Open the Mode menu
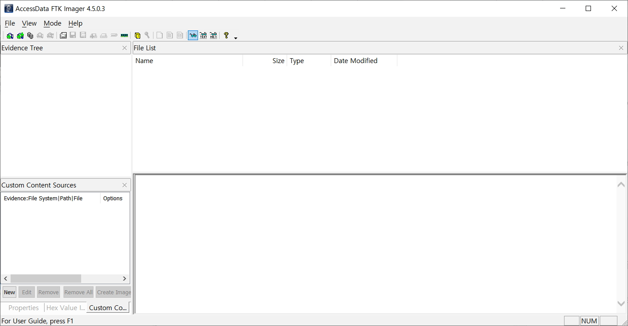The width and height of the screenshot is (628, 326). [x=52, y=23]
